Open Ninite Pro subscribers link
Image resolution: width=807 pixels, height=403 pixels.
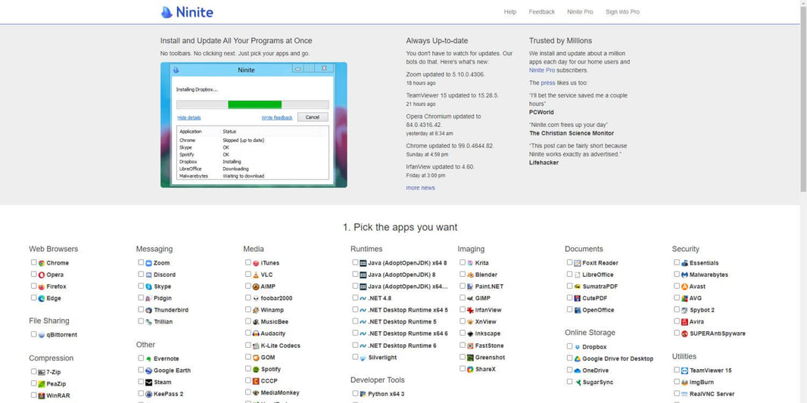[x=542, y=70]
